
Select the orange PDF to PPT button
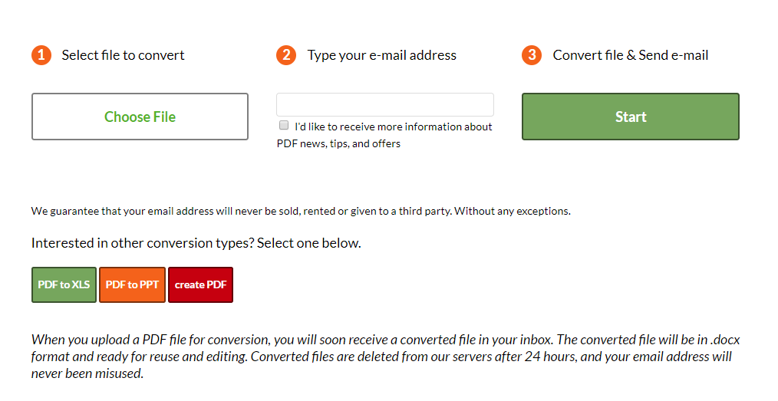[132, 284]
